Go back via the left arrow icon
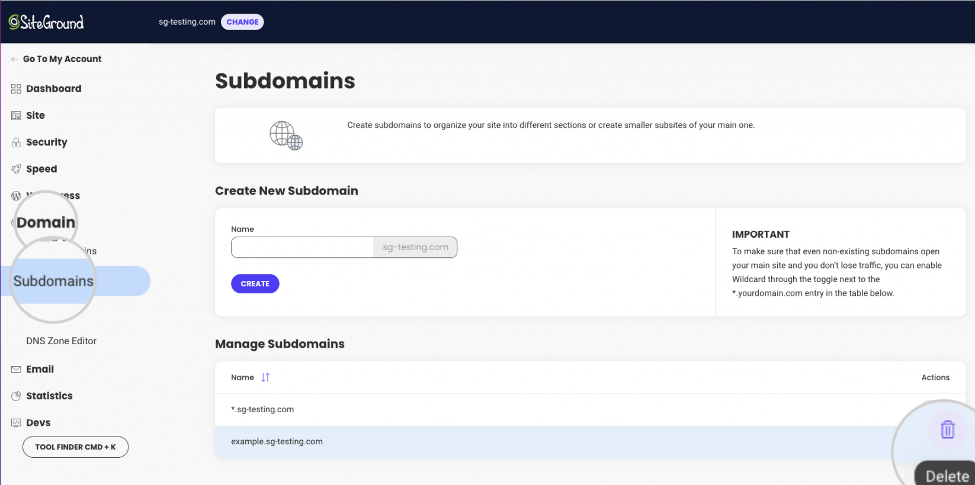 click(x=14, y=59)
